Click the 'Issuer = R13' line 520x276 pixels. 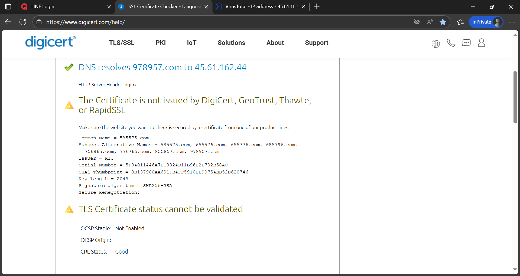click(x=96, y=158)
